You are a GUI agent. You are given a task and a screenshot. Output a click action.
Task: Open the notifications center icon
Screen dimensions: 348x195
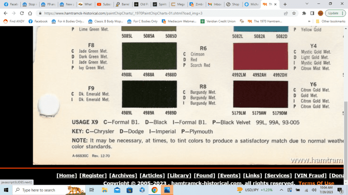(x=340, y=190)
